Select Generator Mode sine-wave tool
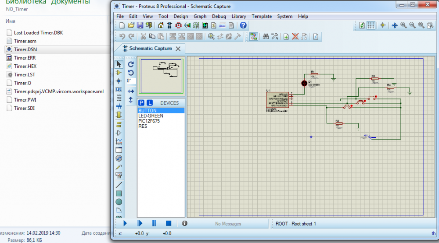Image resolution: width=439 pixels, height=243 pixels. click(x=119, y=158)
